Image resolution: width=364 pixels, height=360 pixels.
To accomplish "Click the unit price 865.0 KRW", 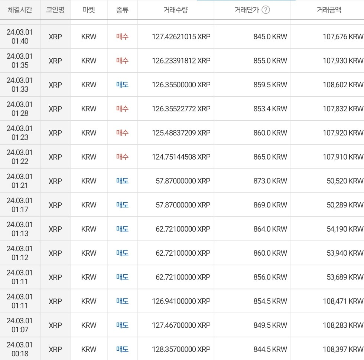I will (270, 157).
